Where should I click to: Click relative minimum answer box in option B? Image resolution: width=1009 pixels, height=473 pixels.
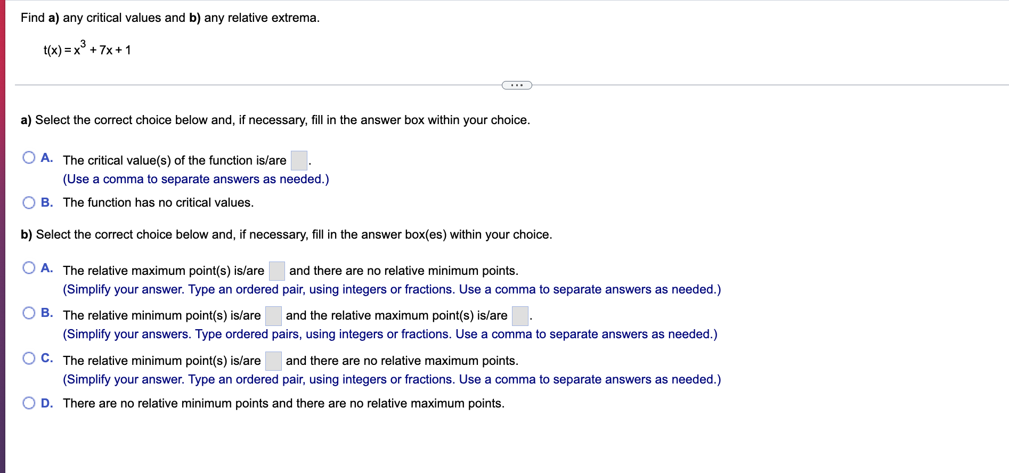pyautogui.click(x=273, y=316)
